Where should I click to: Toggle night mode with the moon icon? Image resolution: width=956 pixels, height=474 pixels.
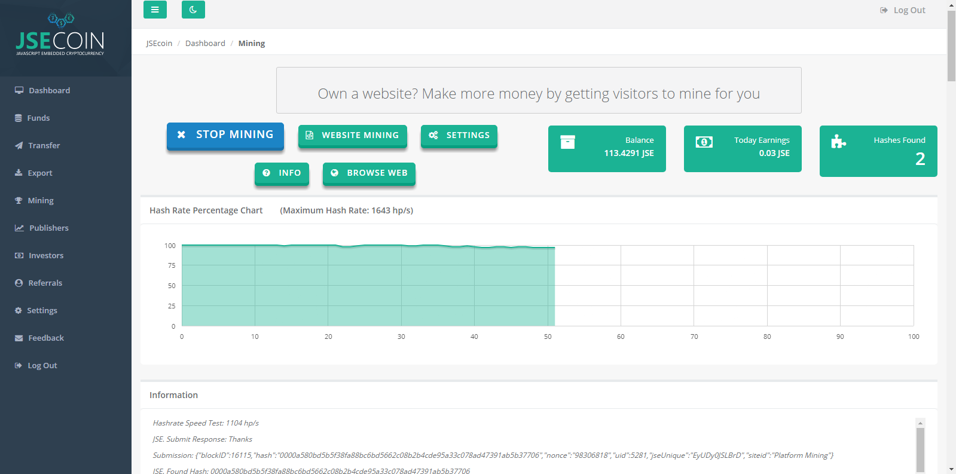(193, 10)
